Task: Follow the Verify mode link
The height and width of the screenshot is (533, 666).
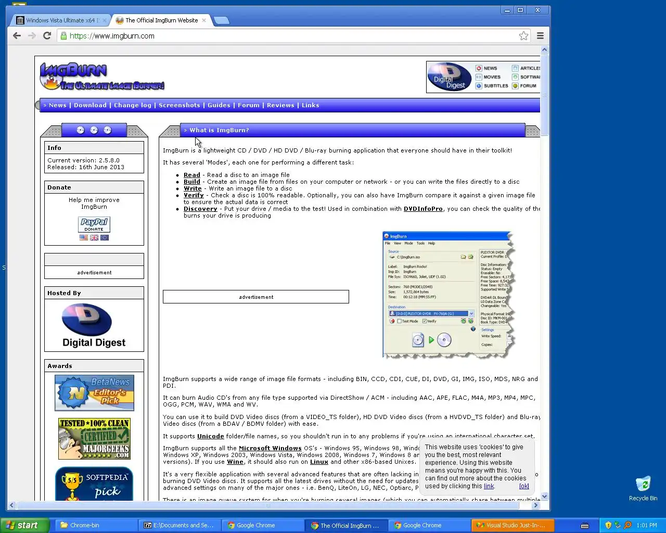Action: 194,195
